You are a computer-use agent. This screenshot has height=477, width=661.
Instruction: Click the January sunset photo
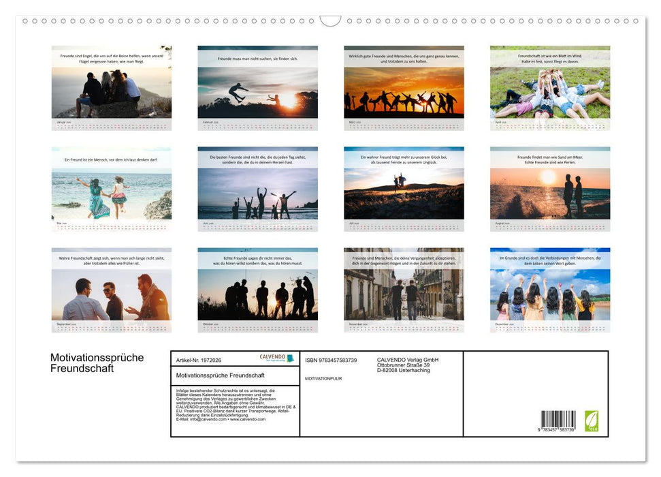tap(112, 89)
